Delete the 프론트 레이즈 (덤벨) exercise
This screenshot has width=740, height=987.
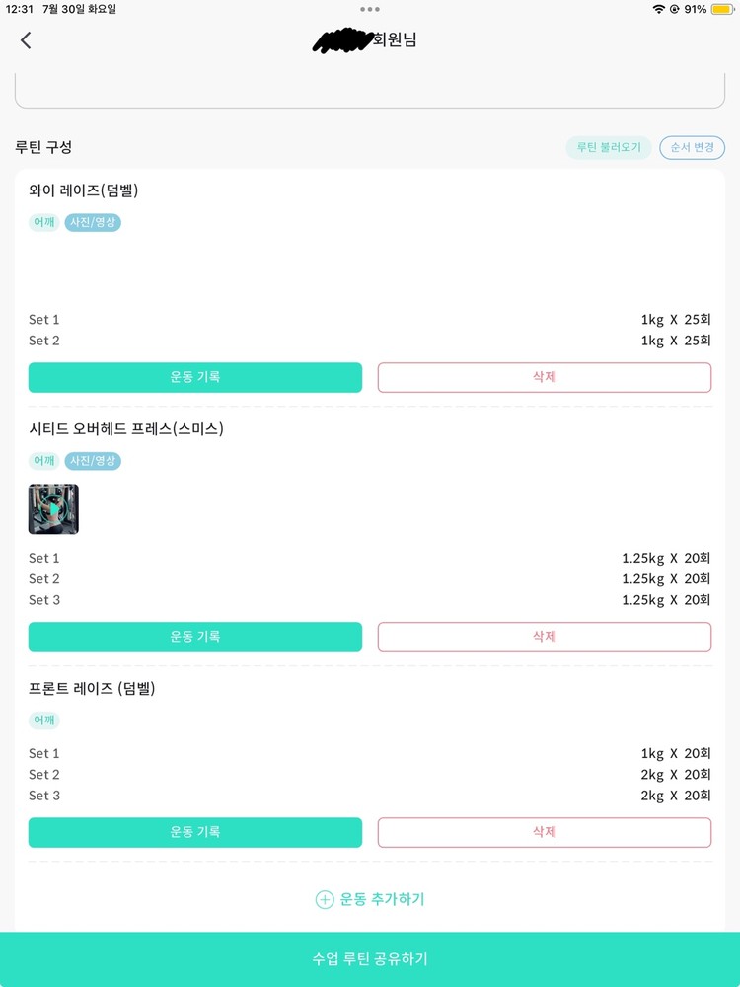tap(545, 832)
